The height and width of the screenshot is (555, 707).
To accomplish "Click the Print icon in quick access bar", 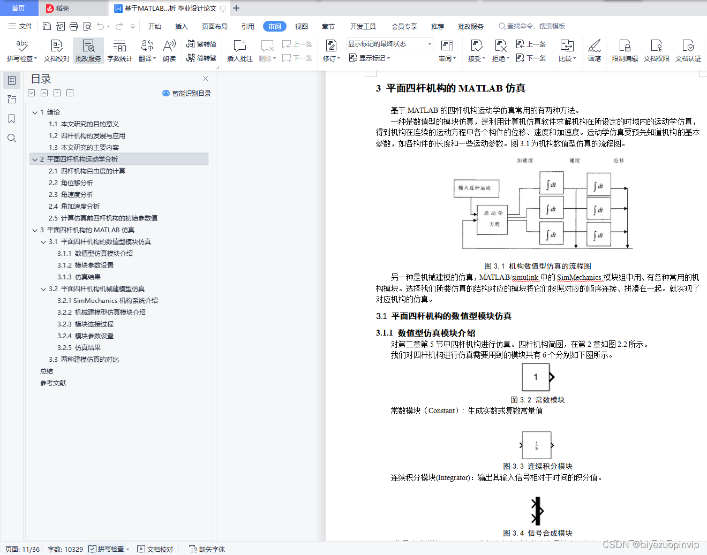I will (x=73, y=26).
